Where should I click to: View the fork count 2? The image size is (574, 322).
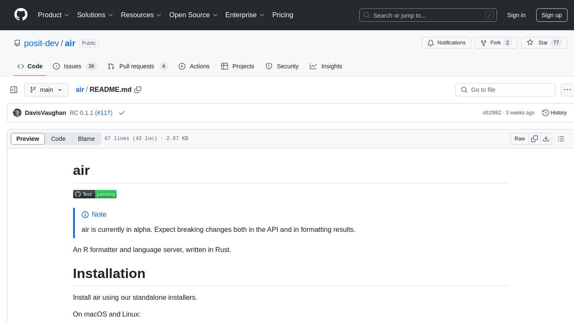pyautogui.click(x=507, y=43)
